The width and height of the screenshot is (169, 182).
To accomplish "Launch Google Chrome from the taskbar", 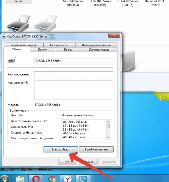I will pos(52,179).
